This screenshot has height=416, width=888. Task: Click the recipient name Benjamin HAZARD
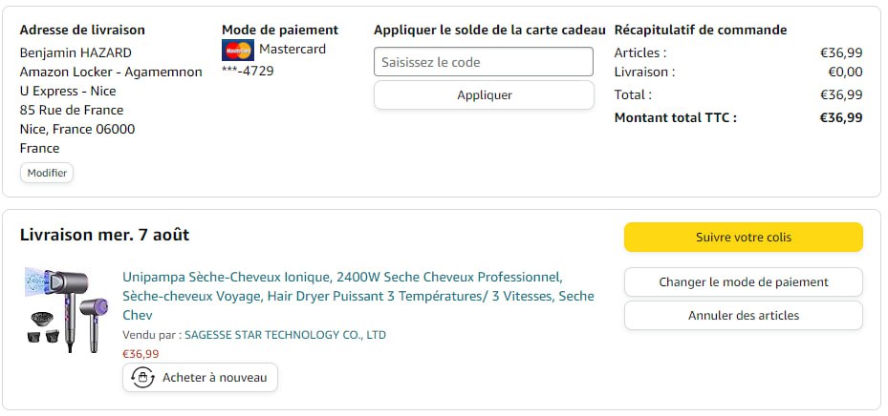click(x=76, y=52)
